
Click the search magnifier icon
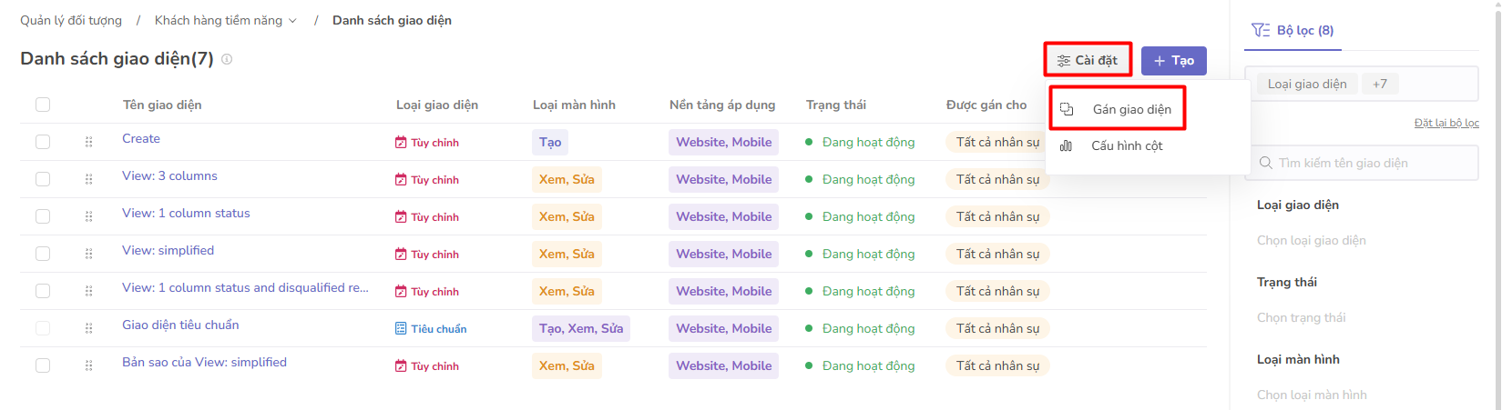pos(1266,163)
